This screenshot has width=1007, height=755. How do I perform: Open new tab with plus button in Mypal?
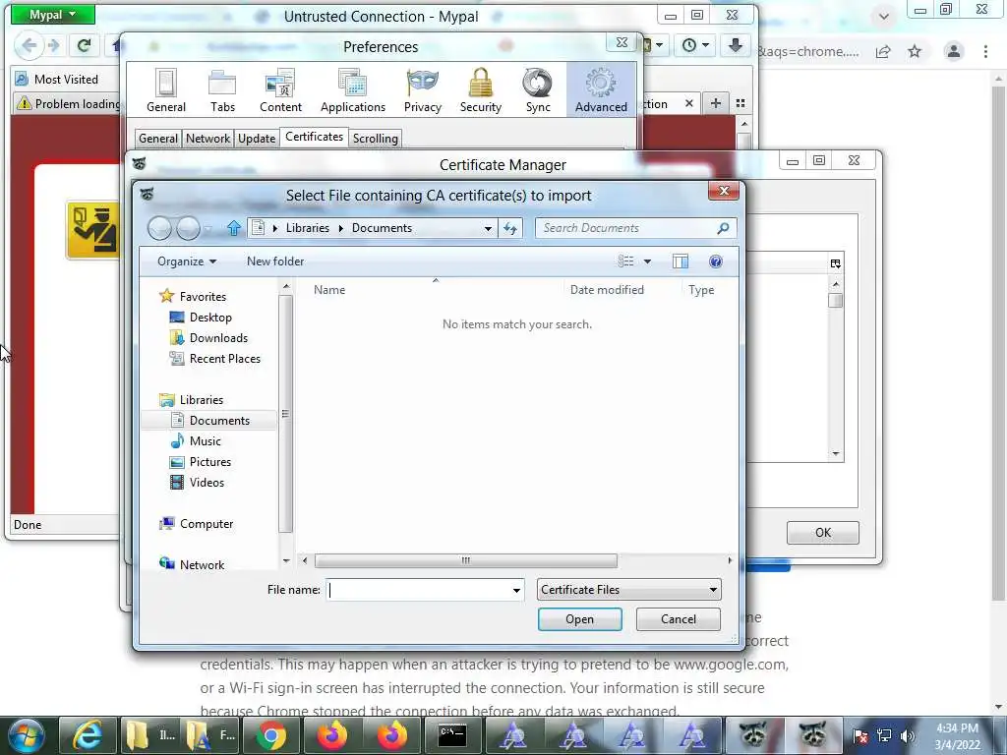pyautogui.click(x=716, y=103)
